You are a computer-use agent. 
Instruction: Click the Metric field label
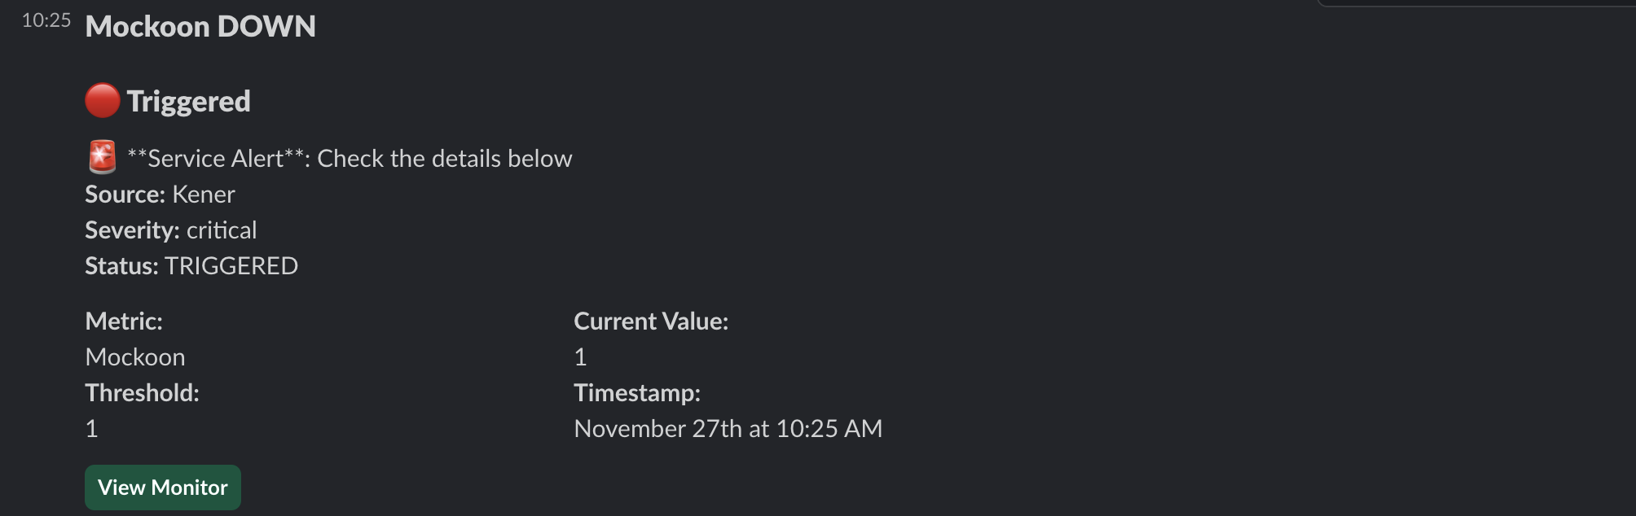pyautogui.click(x=124, y=321)
